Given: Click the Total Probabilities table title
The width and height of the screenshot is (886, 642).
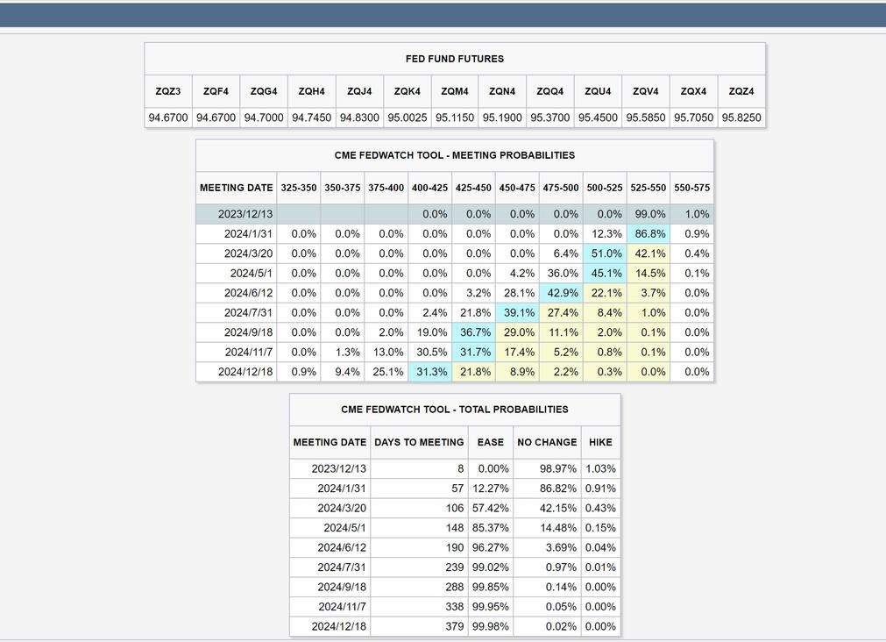Looking at the screenshot, I should (x=455, y=410).
